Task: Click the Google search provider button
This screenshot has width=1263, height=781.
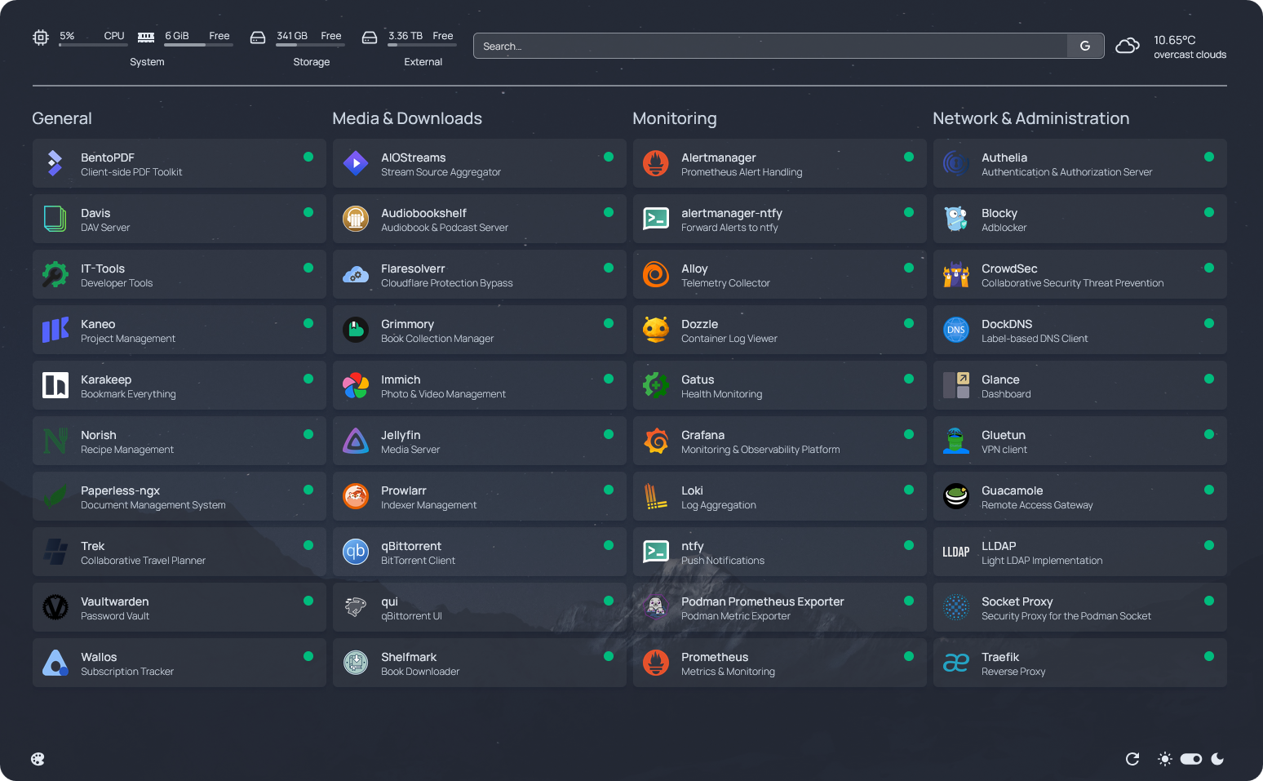Action: pos(1085,46)
